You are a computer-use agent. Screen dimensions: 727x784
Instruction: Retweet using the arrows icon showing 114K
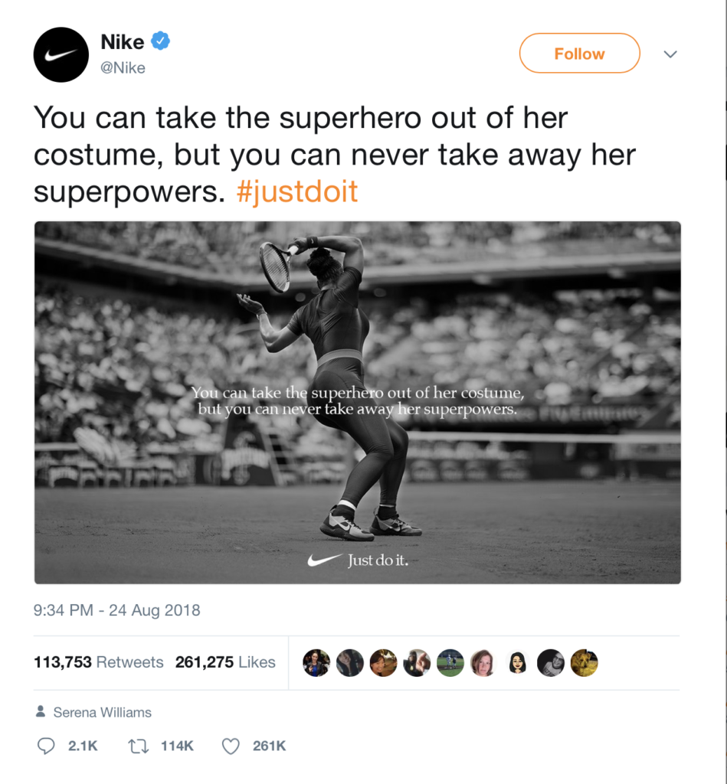click(x=136, y=746)
